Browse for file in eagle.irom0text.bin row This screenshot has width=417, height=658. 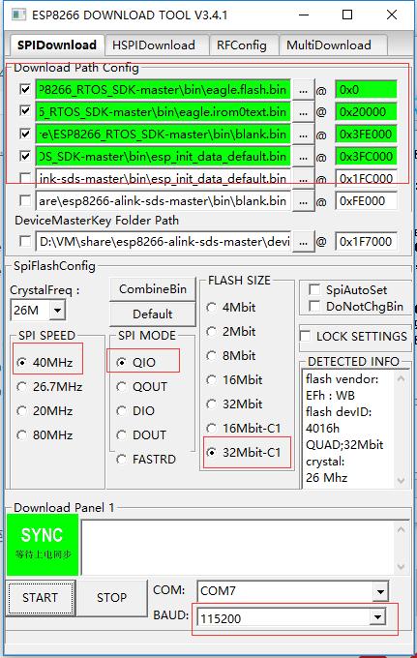(303, 112)
